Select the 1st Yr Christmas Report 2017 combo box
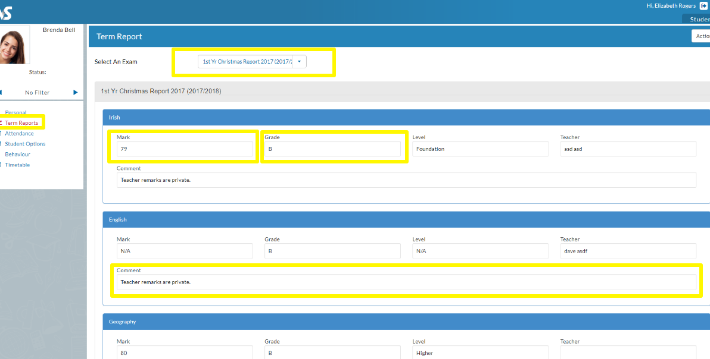 coord(252,62)
